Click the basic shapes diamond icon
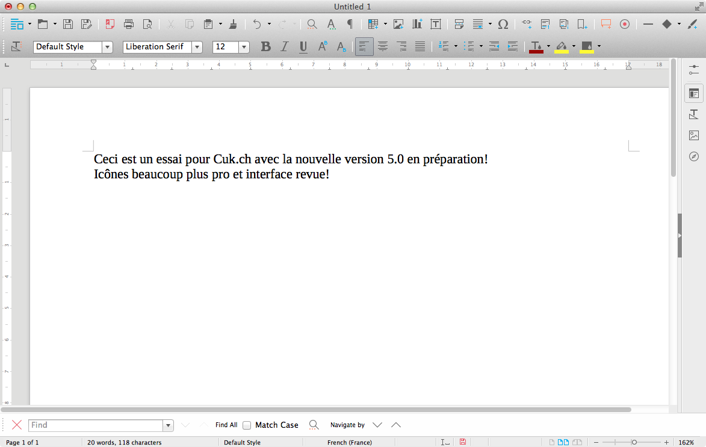This screenshot has width=706, height=447. click(667, 24)
